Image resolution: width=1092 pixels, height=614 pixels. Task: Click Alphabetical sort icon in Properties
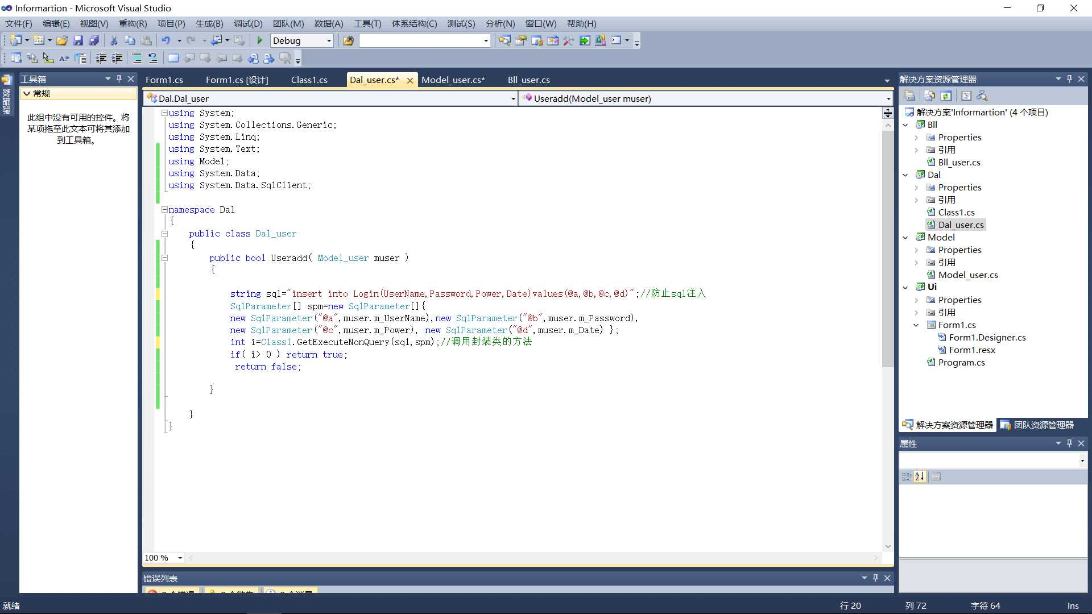click(x=920, y=476)
